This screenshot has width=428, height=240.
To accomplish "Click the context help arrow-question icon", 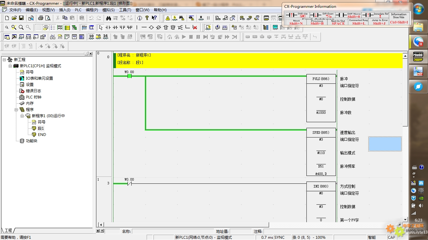I will point(154,18).
